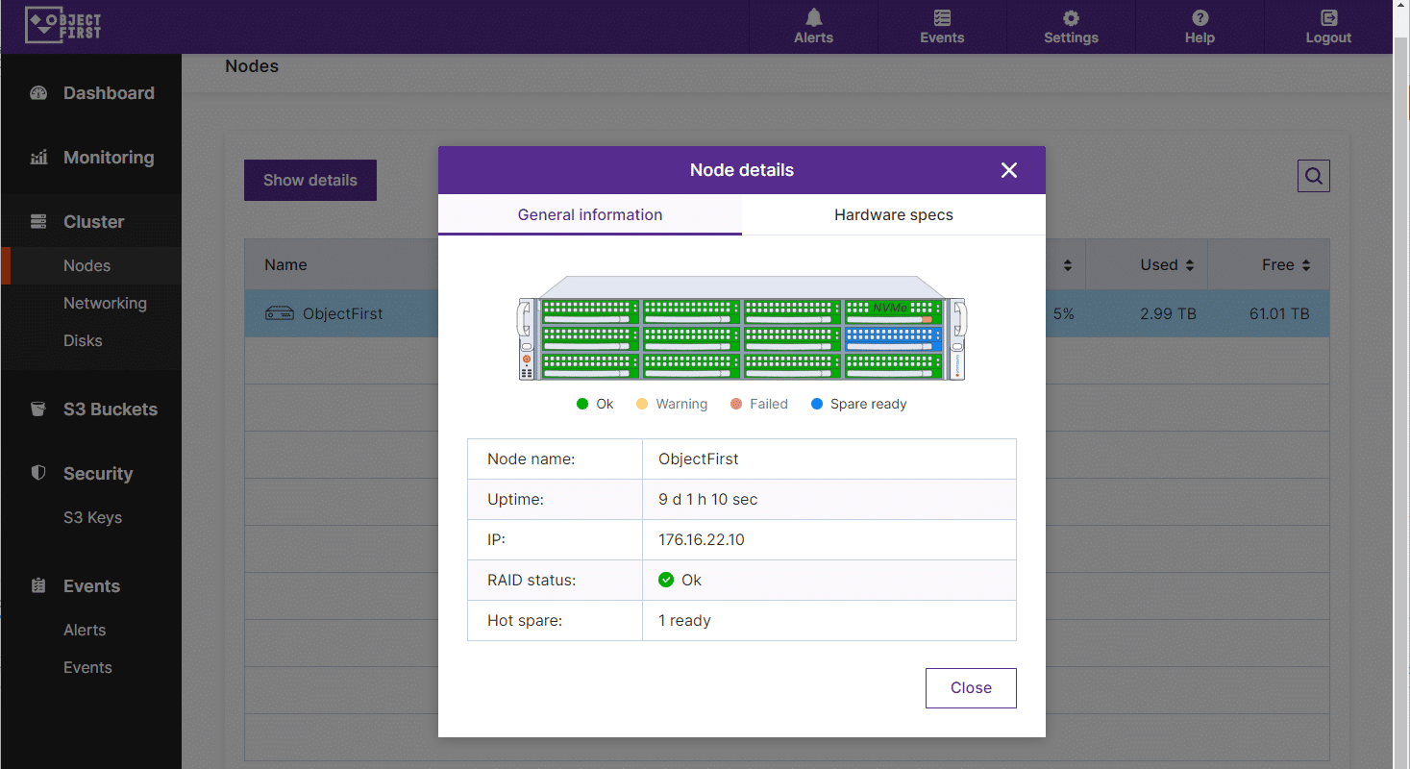The height and width of the screenshot is (769, 1410).
Task: Click the Close button in dialog
Action: (x=971, y=688)
